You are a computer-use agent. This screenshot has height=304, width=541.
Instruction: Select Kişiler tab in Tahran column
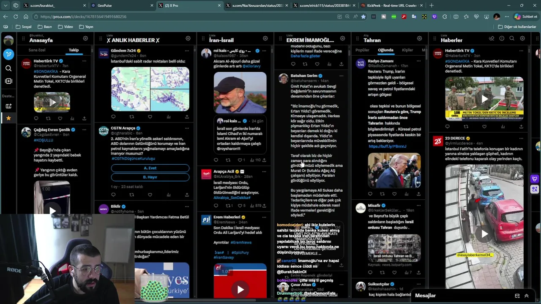tap(407, 50)
